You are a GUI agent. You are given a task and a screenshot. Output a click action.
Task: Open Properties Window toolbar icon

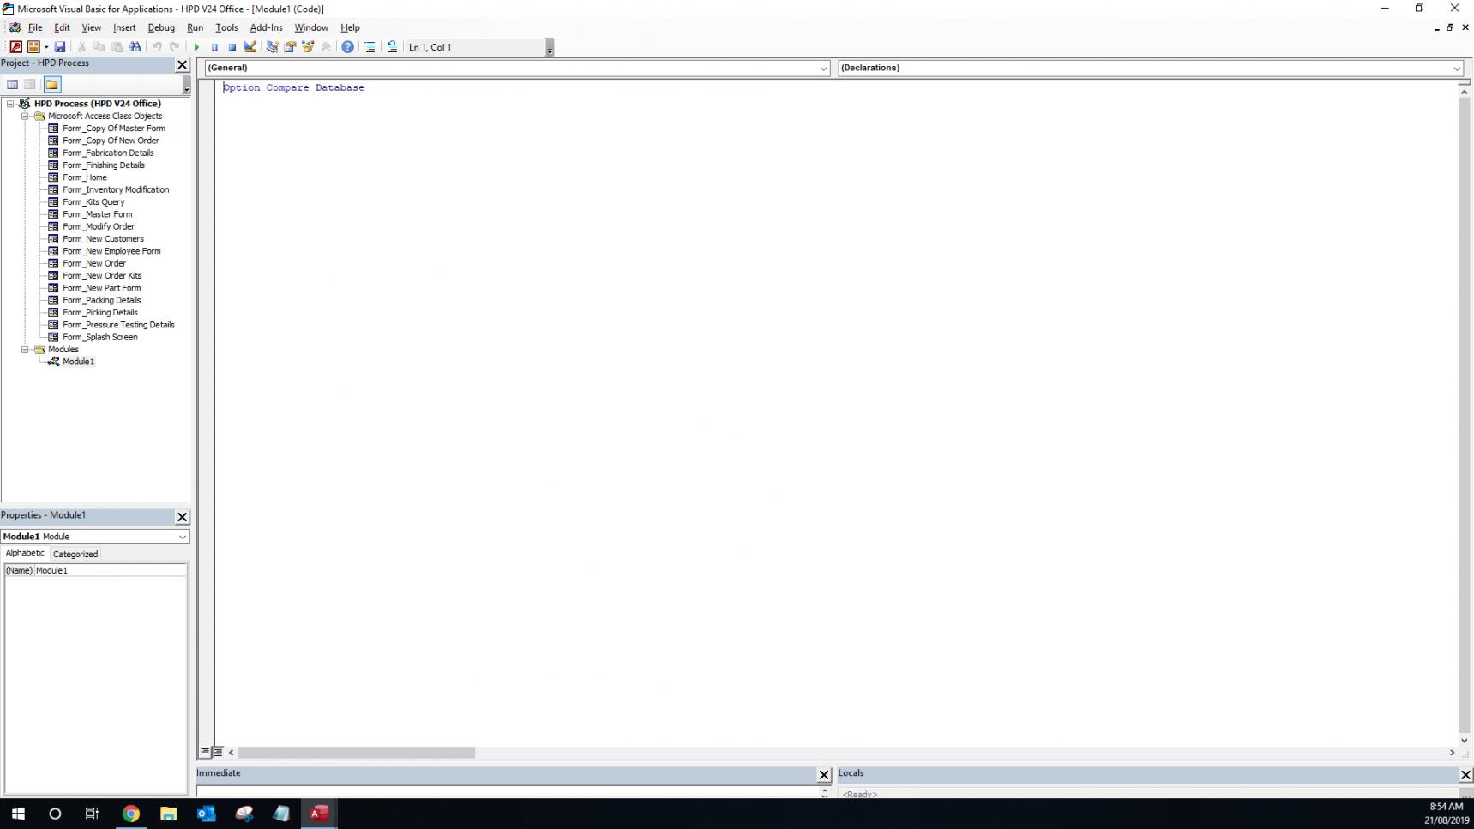coord(290,47)
